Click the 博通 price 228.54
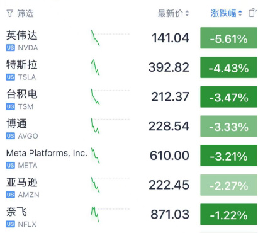The image size is (258, 233). tap(169, 126)
